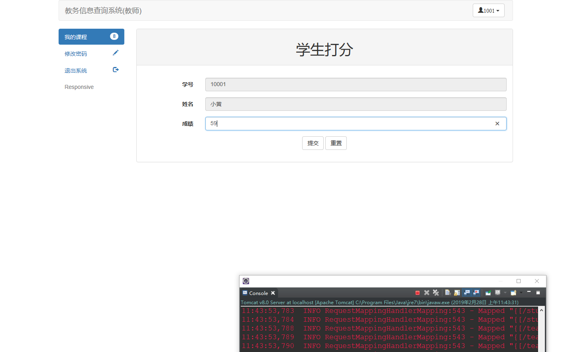Open the 1001 user dropdown menu
The width and height of the screenshot is (570, 352).
(489, 10)
